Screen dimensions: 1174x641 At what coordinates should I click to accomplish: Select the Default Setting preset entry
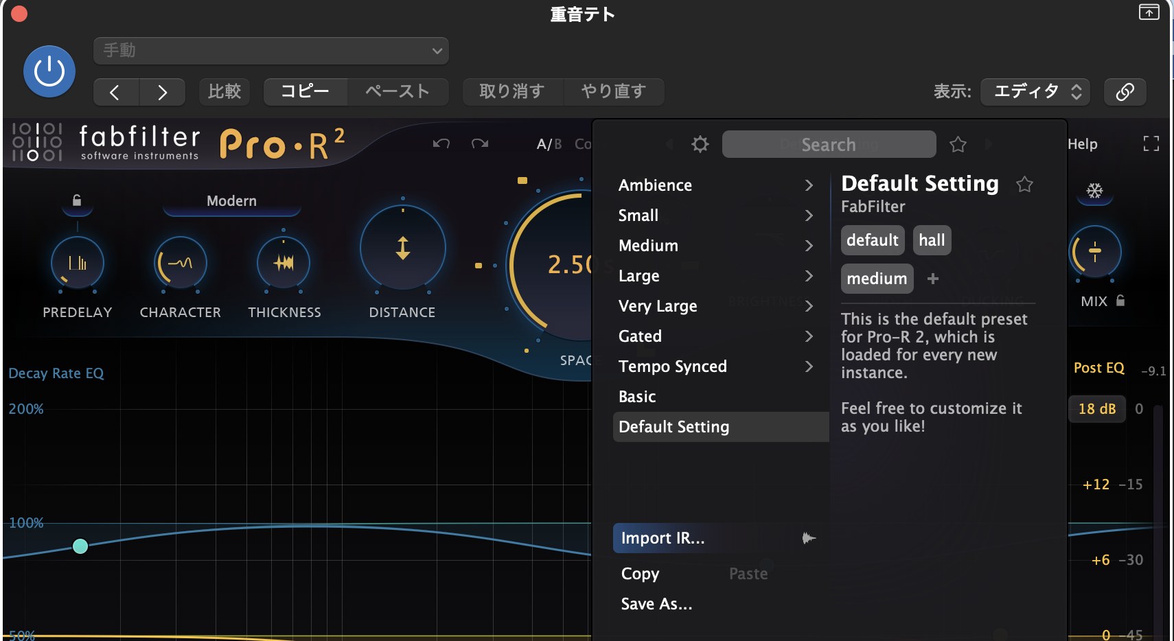pos(721,427)
